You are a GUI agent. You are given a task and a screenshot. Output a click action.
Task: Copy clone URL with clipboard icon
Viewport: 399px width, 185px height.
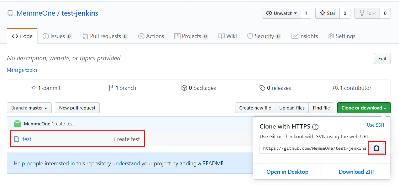click(x=376, y=148)
